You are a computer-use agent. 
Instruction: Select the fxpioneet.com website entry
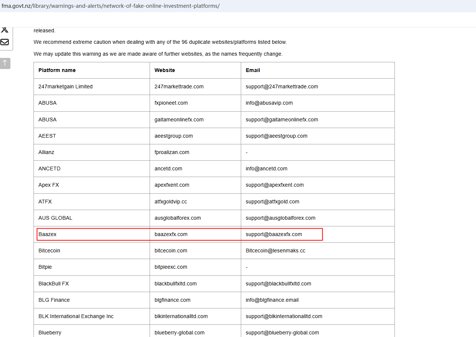(x=171, y=103)
